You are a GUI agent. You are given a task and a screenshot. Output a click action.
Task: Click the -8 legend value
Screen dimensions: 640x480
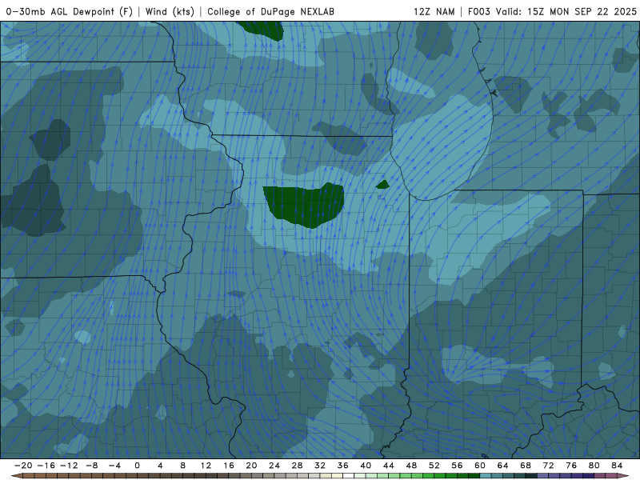coord(91,466)
